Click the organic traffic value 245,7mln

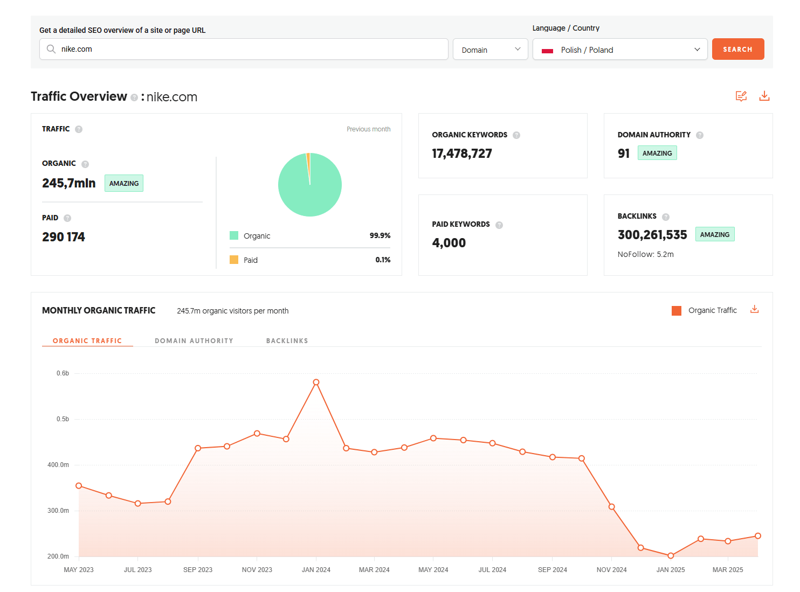[69, 183]
